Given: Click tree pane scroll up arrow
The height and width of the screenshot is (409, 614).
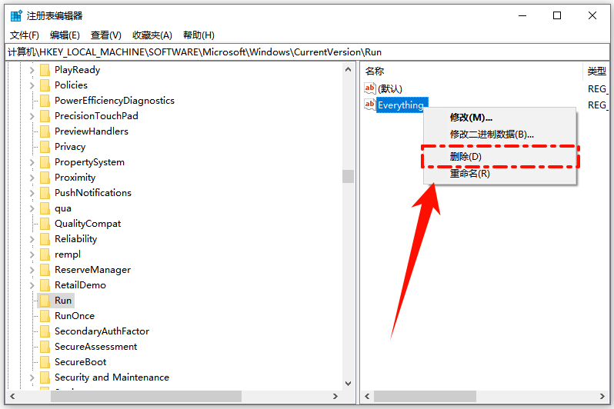Looking at the screenshot, I should point(348,69).
